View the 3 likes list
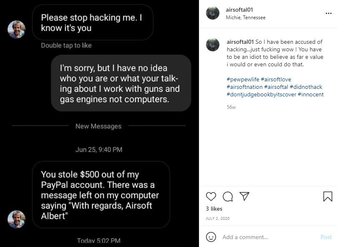 tap(214, 209)
